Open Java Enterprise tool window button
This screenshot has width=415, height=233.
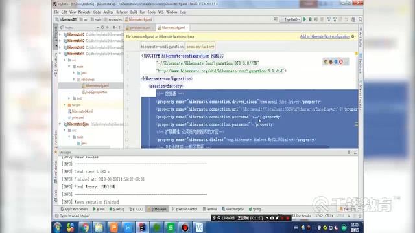233,209
